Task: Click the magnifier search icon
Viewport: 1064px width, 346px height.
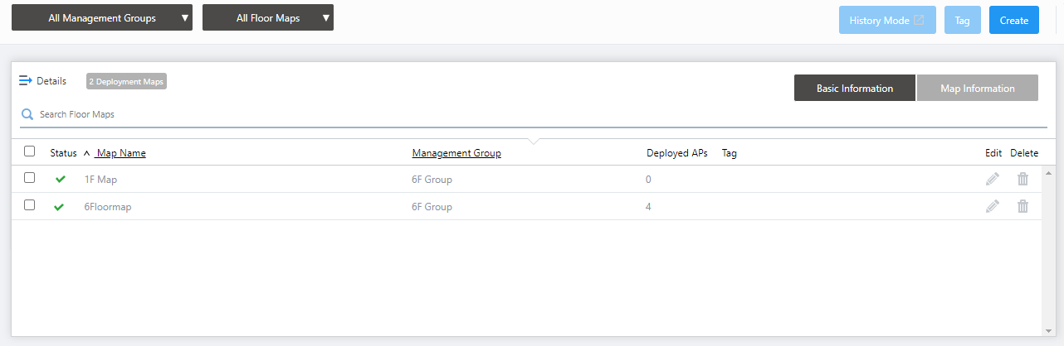Action: 27,114
